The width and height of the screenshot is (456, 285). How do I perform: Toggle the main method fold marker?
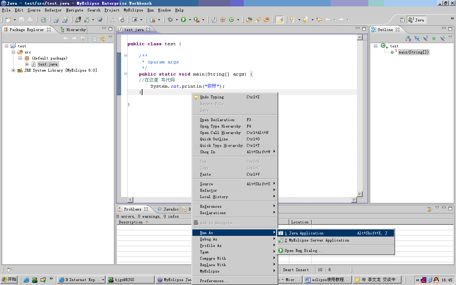(125, 74)
